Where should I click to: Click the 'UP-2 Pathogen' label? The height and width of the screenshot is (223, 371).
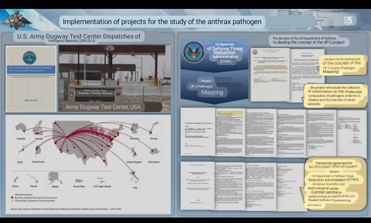202,86
